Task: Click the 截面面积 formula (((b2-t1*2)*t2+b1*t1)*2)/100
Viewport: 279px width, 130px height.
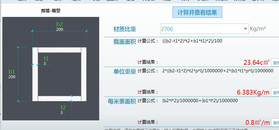Action: 192,41
